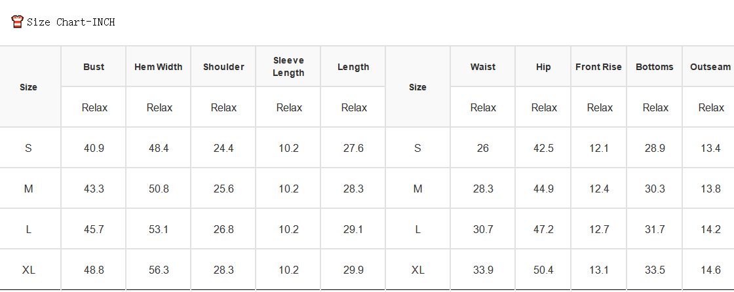The image size is (734, 292).
Task: Click the Bust value 40.9 for size S
Action: pyautogui.click(x=94, y=148)
